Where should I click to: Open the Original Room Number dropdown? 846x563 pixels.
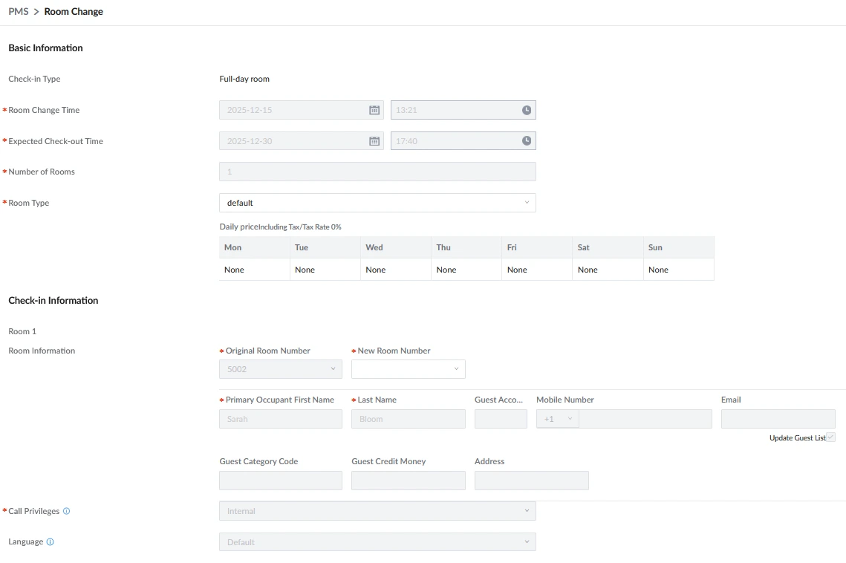coord(280,369)
